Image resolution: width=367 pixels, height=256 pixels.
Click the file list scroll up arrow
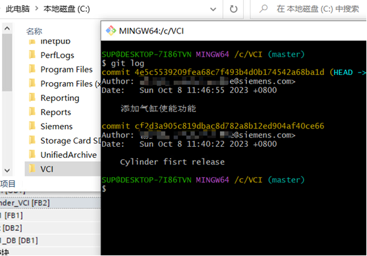pos(7,28)
